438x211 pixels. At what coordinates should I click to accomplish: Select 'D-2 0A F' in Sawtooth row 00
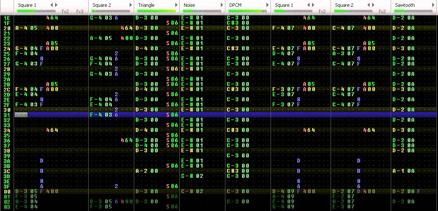[x=406, y=191]
